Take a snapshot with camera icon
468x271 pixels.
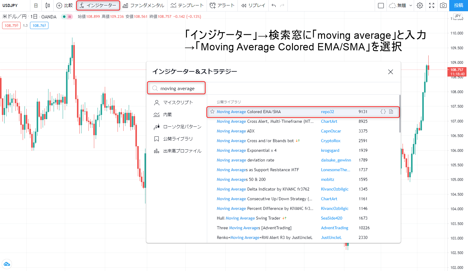tap(443, 5)
